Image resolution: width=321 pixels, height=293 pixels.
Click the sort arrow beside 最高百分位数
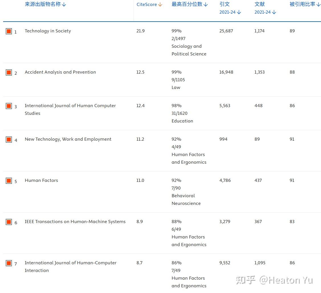[206, 5]
